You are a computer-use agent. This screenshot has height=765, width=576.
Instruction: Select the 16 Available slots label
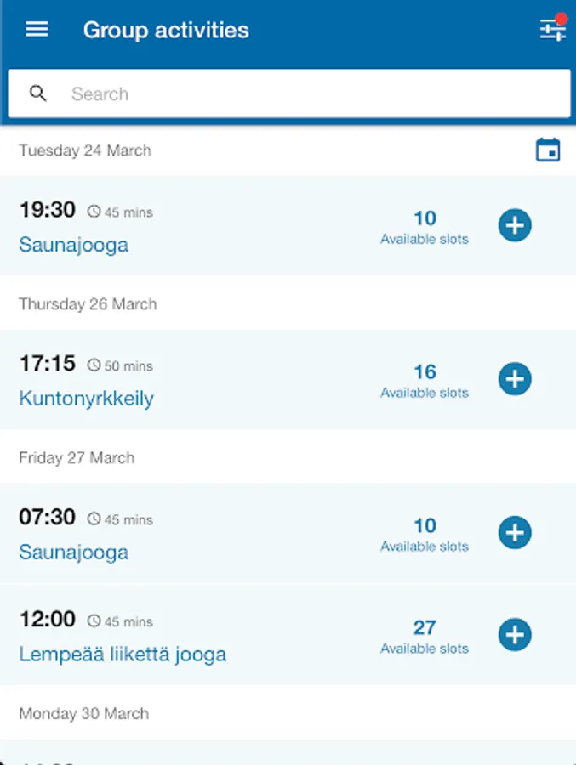[425, 381]
